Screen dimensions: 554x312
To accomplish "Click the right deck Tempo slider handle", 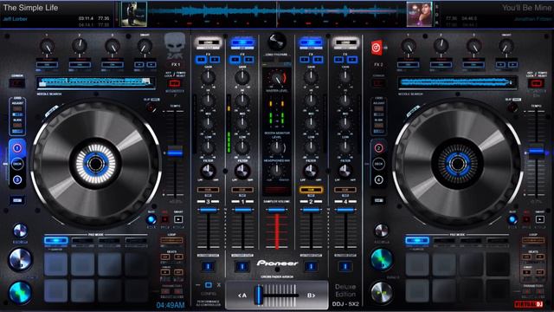I will tap(537, 152).
